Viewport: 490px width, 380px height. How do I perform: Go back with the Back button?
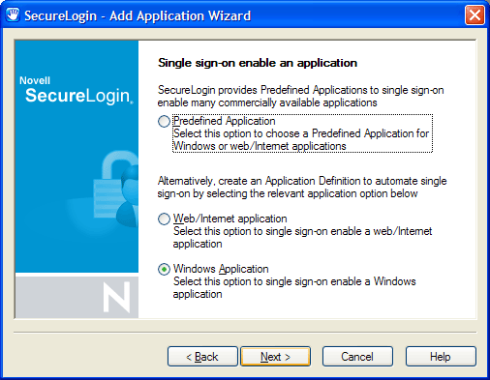[202, 357]
